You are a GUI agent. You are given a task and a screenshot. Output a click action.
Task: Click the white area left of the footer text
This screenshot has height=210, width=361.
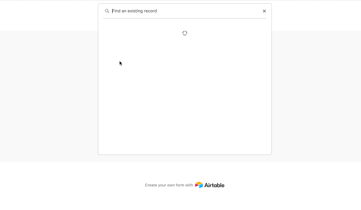point(72,185)
